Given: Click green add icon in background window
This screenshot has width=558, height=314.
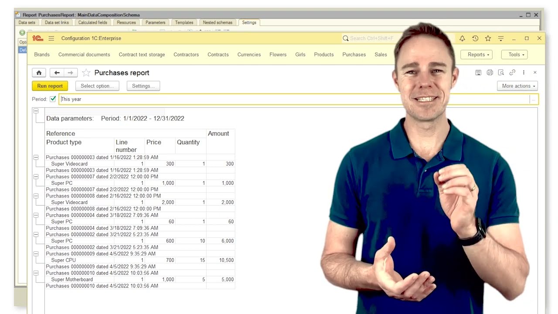Looking at the screenshot, I should point(22,32).
